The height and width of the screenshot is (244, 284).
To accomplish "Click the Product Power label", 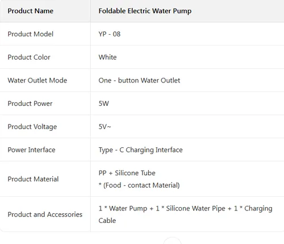I will (30, 104).
